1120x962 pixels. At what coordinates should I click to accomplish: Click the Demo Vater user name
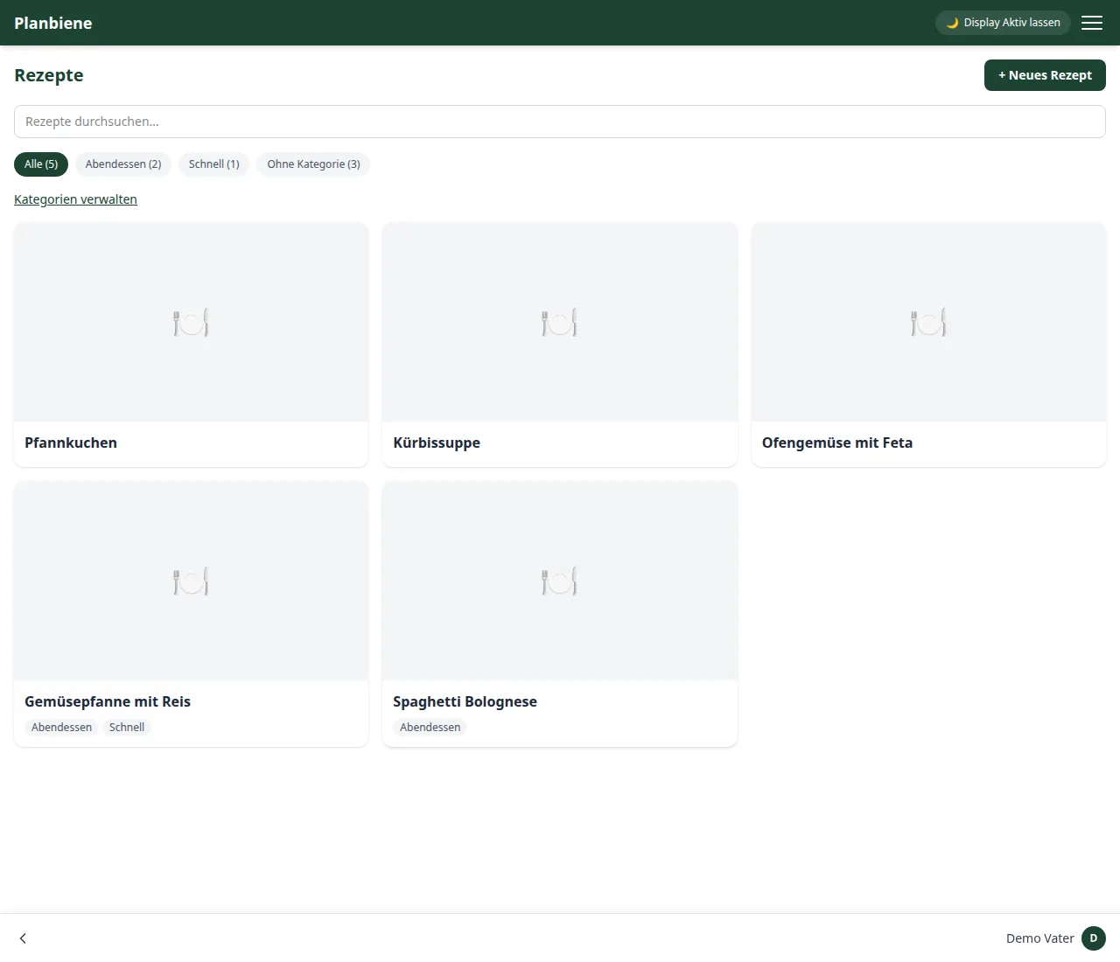pos(1040,938)
